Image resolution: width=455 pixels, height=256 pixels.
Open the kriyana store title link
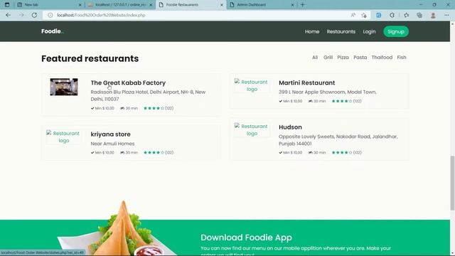pos(111,134)
